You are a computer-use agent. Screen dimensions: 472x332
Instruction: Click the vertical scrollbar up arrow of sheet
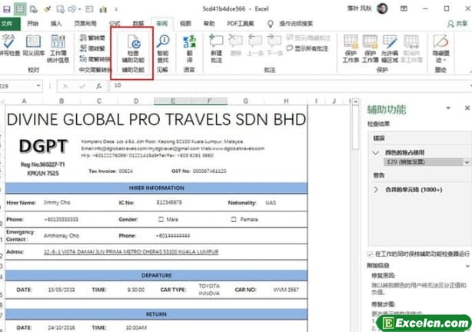(355, 101)
